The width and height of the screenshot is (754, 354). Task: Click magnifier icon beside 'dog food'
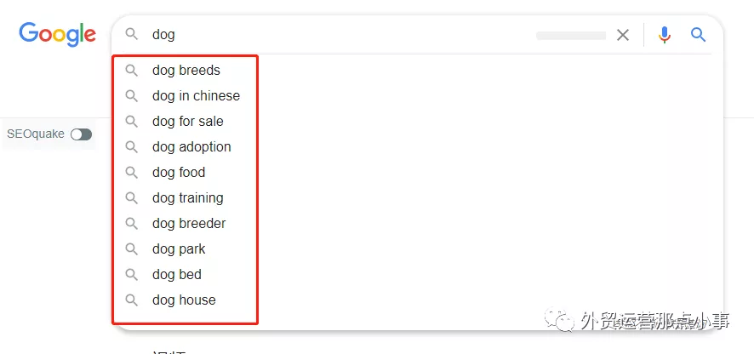(x=132, y=173)
